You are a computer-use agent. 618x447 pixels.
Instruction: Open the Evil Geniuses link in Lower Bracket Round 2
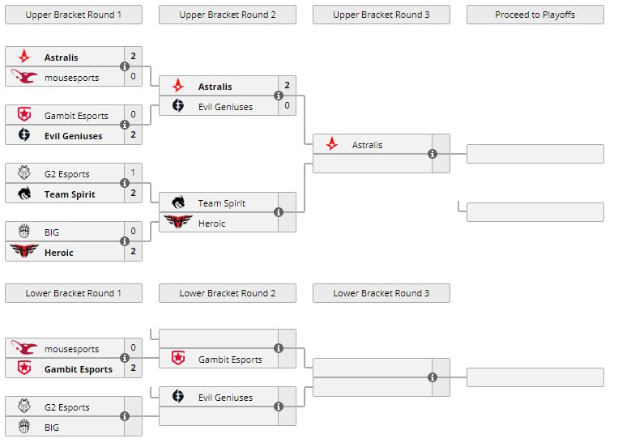225,398
